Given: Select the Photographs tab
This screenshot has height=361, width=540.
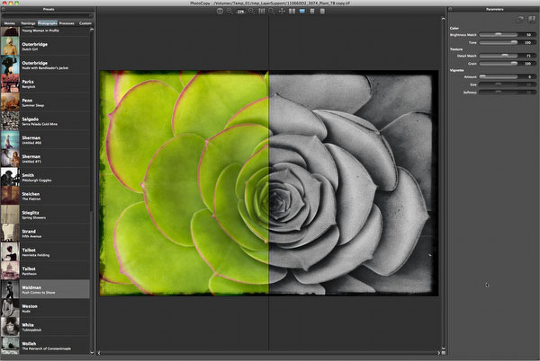Looking at the screenshot, I should tap(48, 23).
